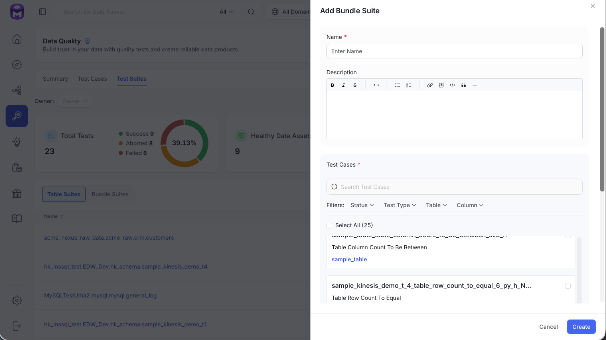Viewport: 606px width, 340px height.
Task: Apply italic formatting in description editor
Action: (x=344, y=85)
